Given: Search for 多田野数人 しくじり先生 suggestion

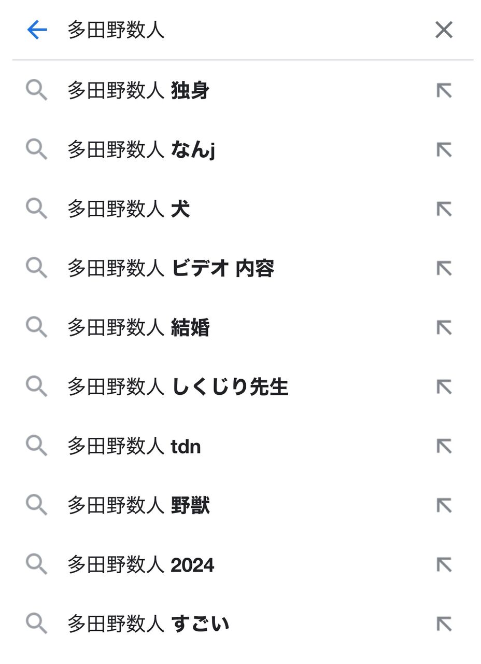Looking at the screenshot, I should tap(177, 386).
